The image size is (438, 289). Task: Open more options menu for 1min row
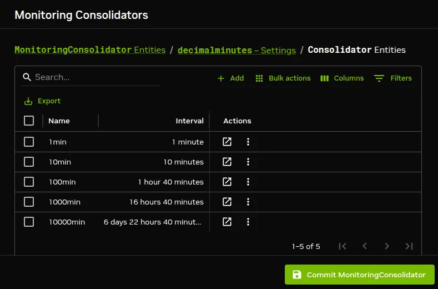pyautogui.click(x=248, y=142)
